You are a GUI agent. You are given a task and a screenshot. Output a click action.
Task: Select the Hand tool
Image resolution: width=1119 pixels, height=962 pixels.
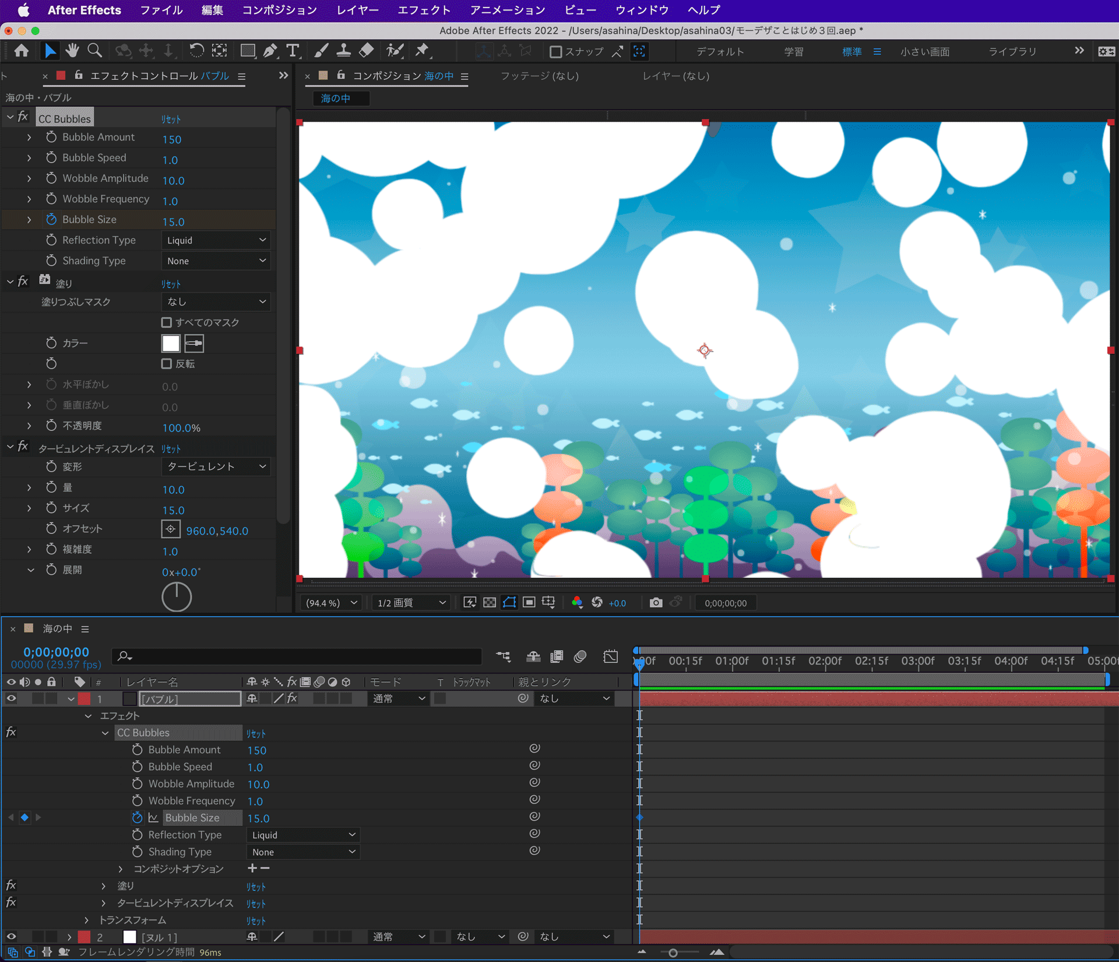point(72,51)
